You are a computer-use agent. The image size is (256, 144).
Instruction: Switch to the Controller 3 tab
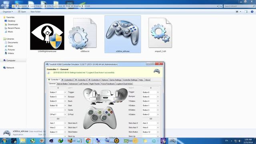81,80
